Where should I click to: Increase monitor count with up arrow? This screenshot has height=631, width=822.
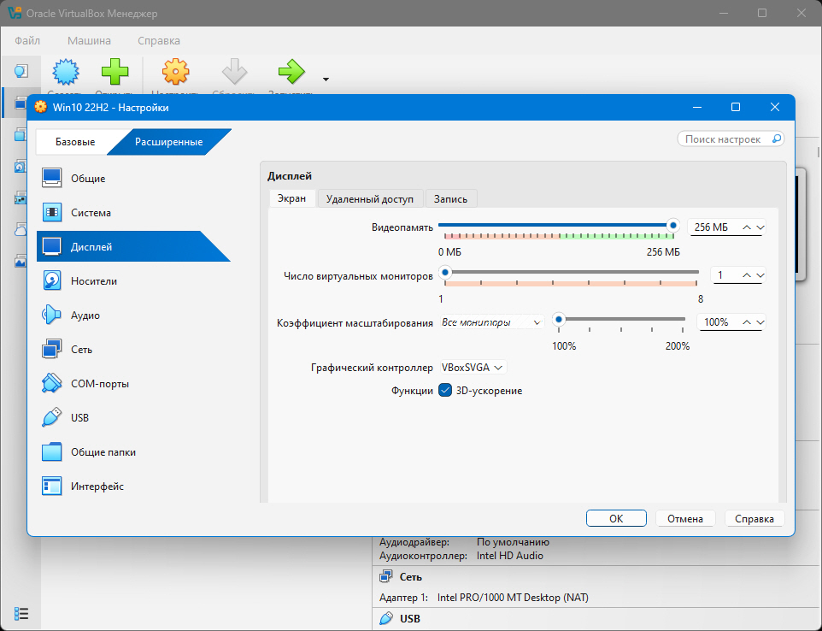(x=747, y=274)
